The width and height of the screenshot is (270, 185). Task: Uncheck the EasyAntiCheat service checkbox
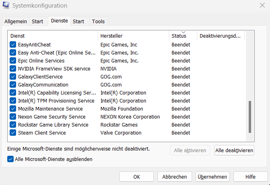tap(13, 45)
